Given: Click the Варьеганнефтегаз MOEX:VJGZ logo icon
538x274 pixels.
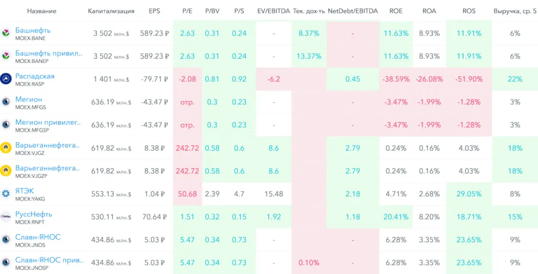Looking at the screenshot, I should click(6, 148).
